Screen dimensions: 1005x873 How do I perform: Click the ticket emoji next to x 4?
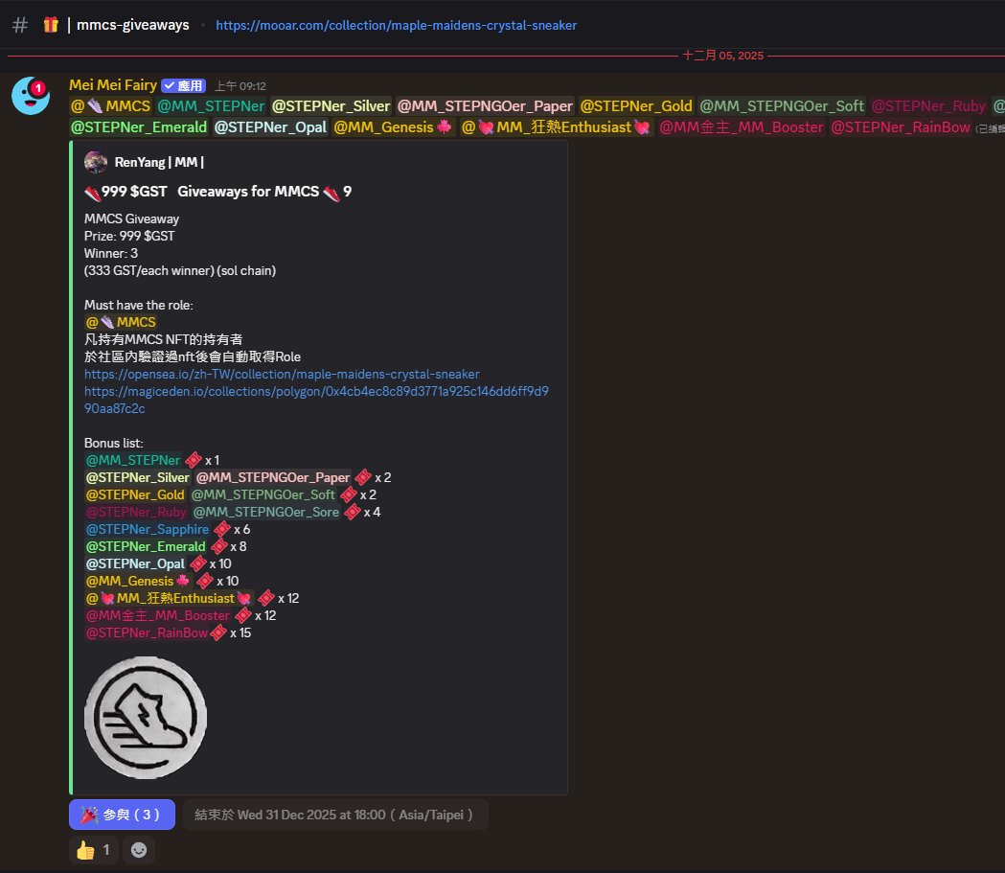[x=352, y=512]
